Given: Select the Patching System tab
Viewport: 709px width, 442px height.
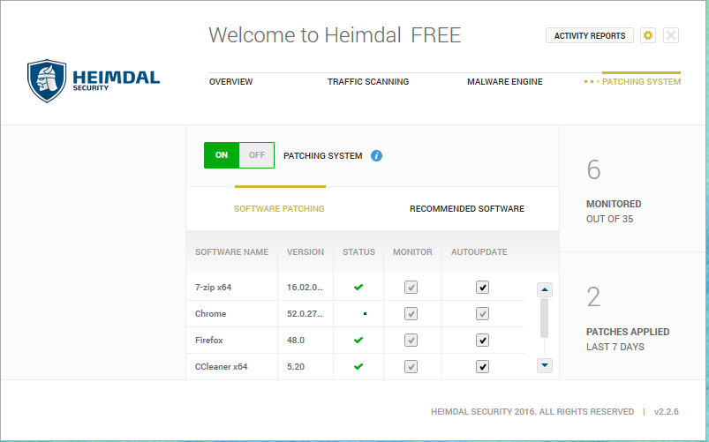Looking at the screenshot, I should coord(641,82).
